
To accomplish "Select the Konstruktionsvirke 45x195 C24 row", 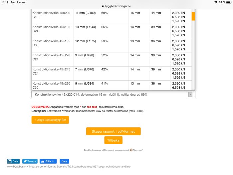I will [x=112, y=31].
